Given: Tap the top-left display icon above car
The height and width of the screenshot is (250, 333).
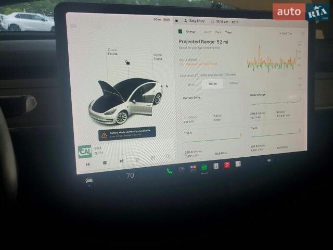Looking at the screenshot, I should [73, 27].
